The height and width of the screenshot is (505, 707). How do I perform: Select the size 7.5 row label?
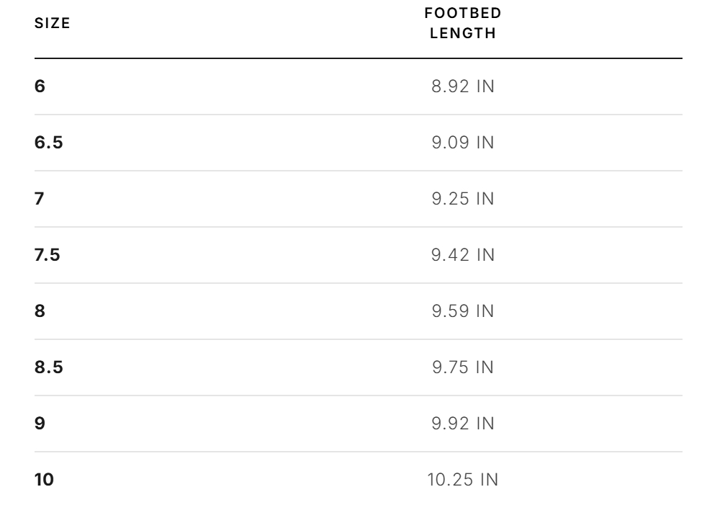point(48,254)
